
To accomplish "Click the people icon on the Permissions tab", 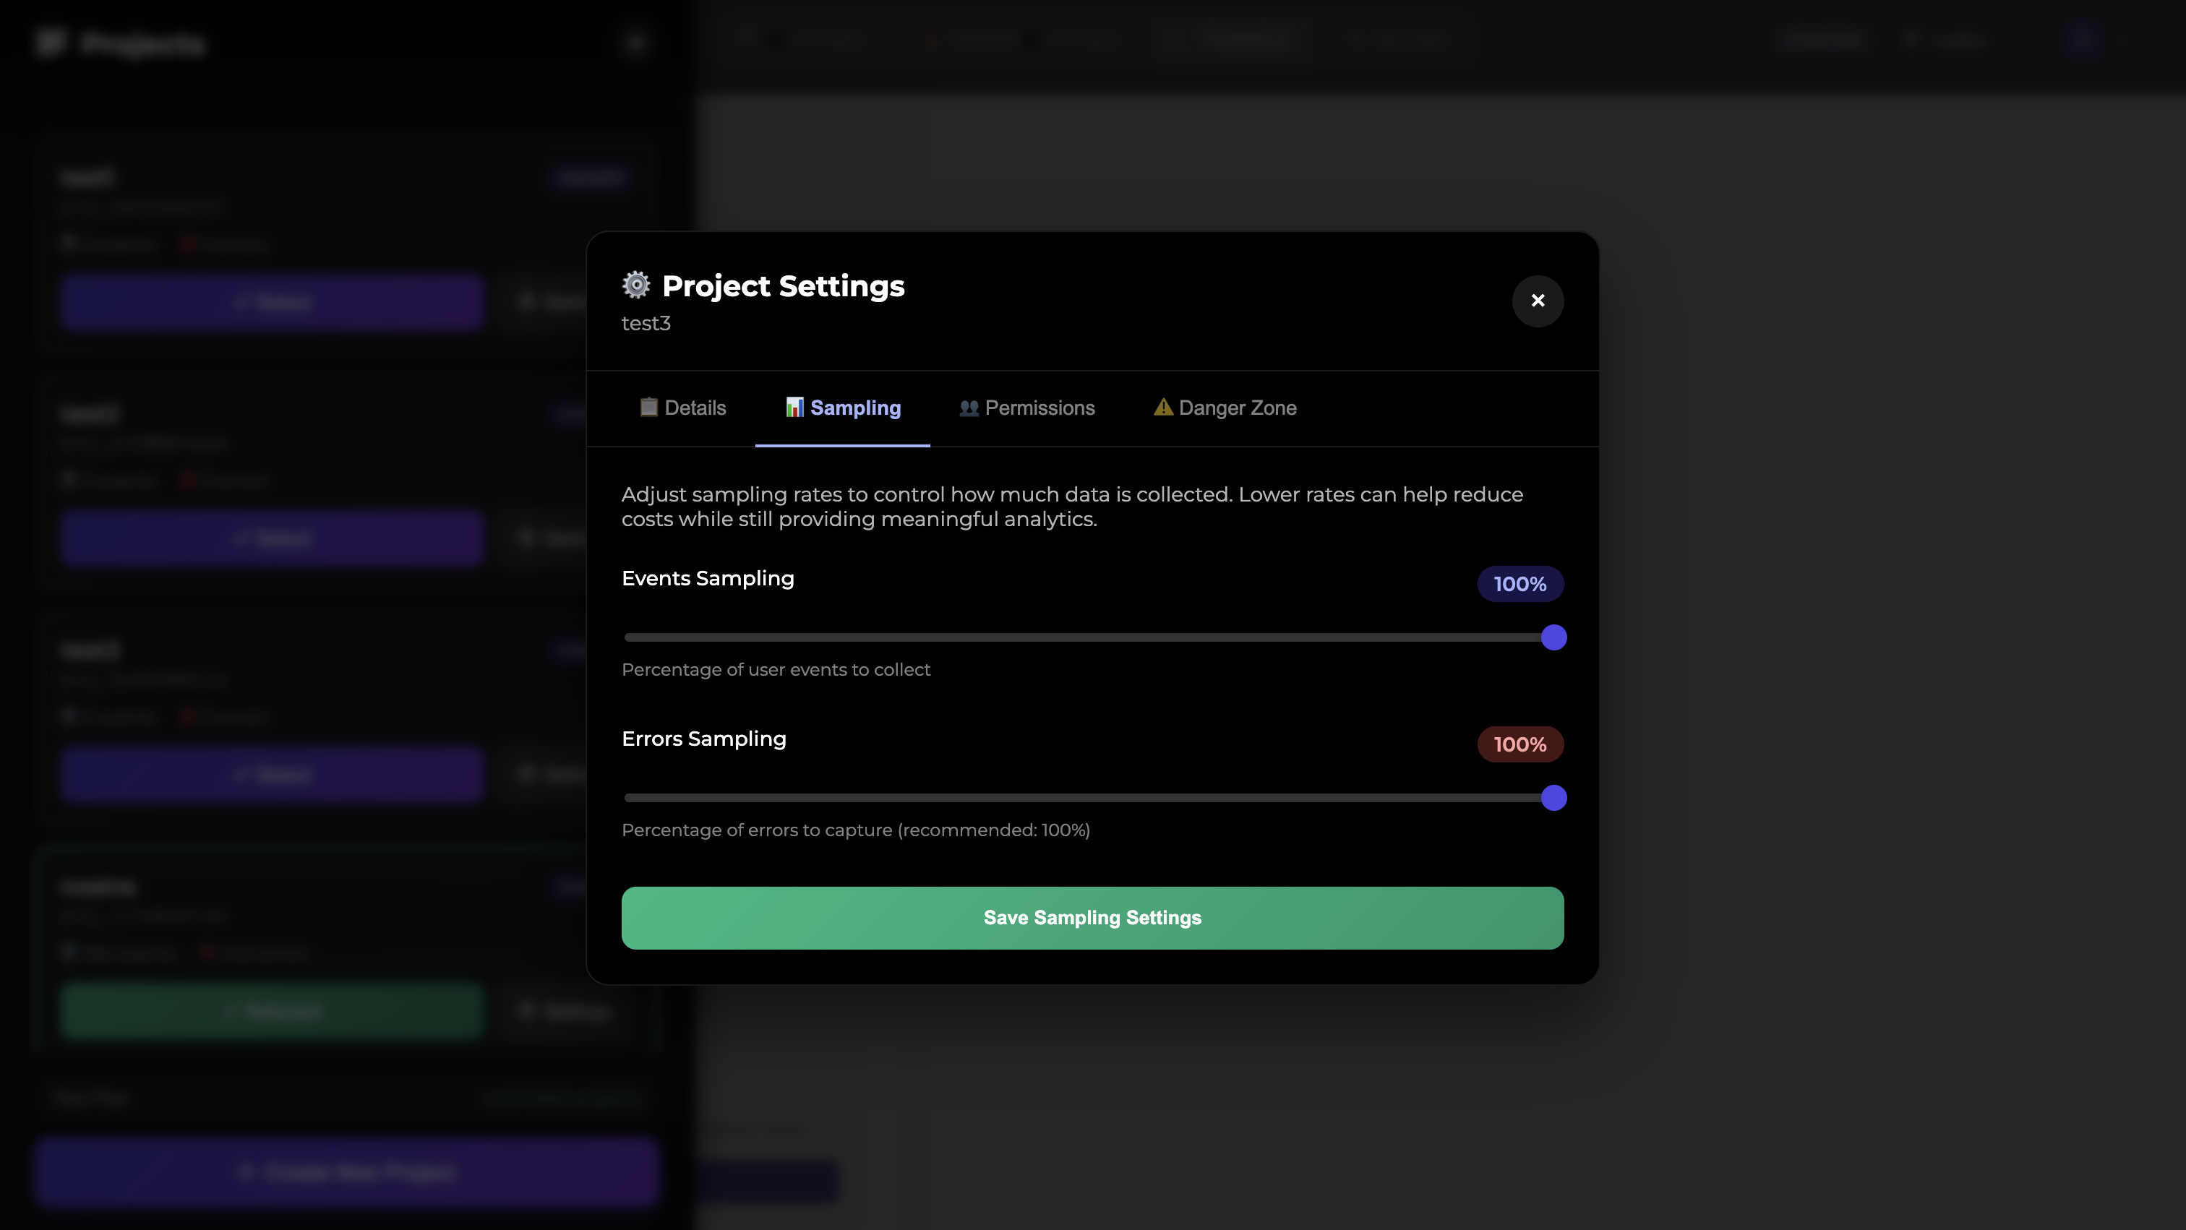I will point(969,407).
